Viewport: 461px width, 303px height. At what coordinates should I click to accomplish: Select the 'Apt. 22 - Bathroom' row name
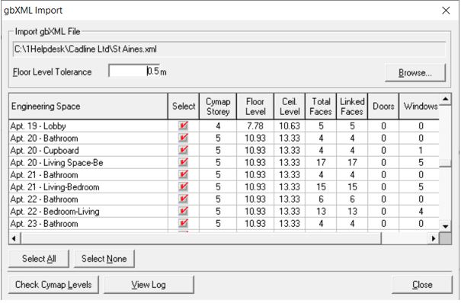coord(44,199)
